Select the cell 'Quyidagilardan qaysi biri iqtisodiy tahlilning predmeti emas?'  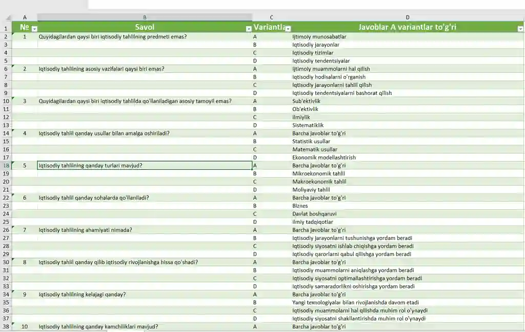point(145,36)
